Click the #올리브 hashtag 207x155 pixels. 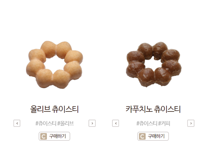pyautogui.click(x=65, y=123)
